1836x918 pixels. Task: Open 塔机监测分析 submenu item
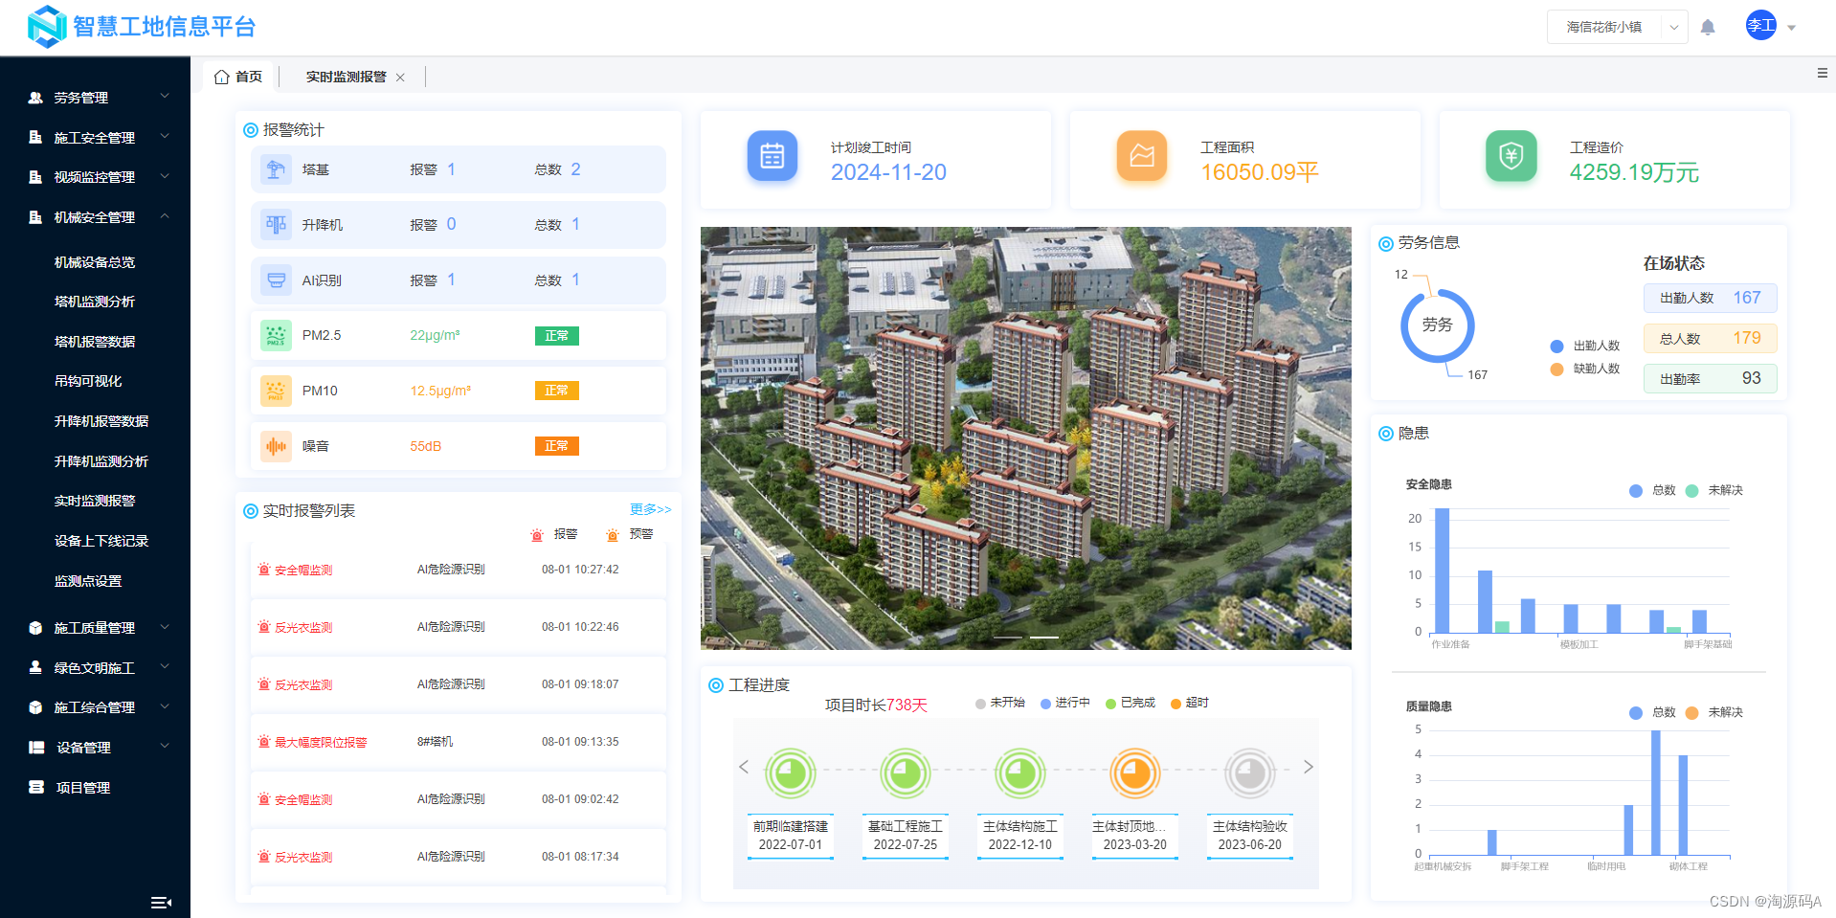pos(95,302)
